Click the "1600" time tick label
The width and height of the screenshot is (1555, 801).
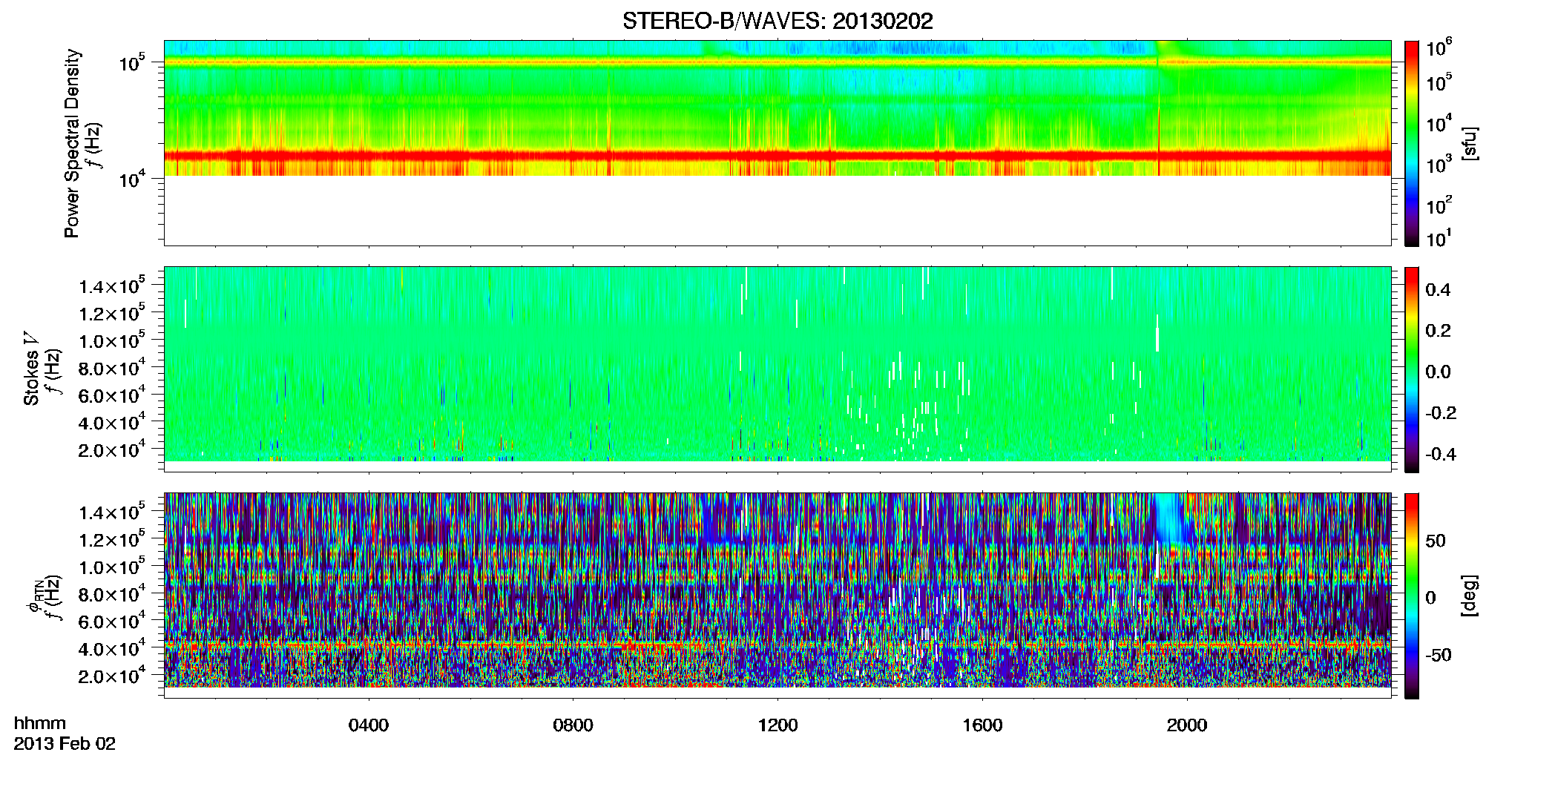(x=982, y=725)
